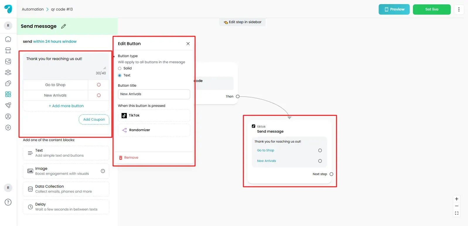Open the store icon in left sidebar

[x=8, y=50]
